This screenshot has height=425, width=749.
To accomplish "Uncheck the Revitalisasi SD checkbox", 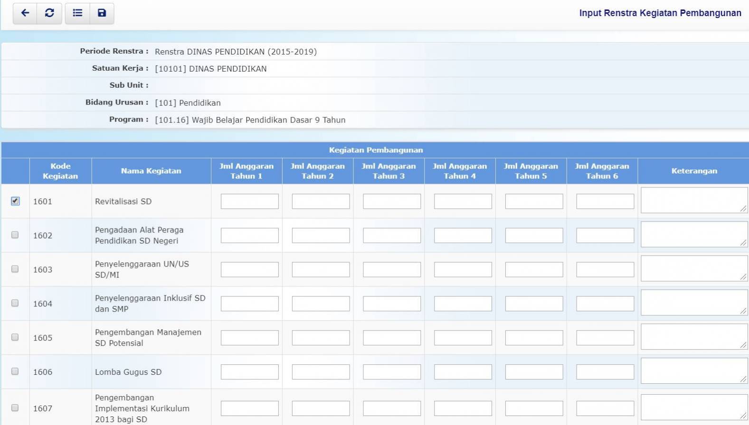I will [15, 201].
